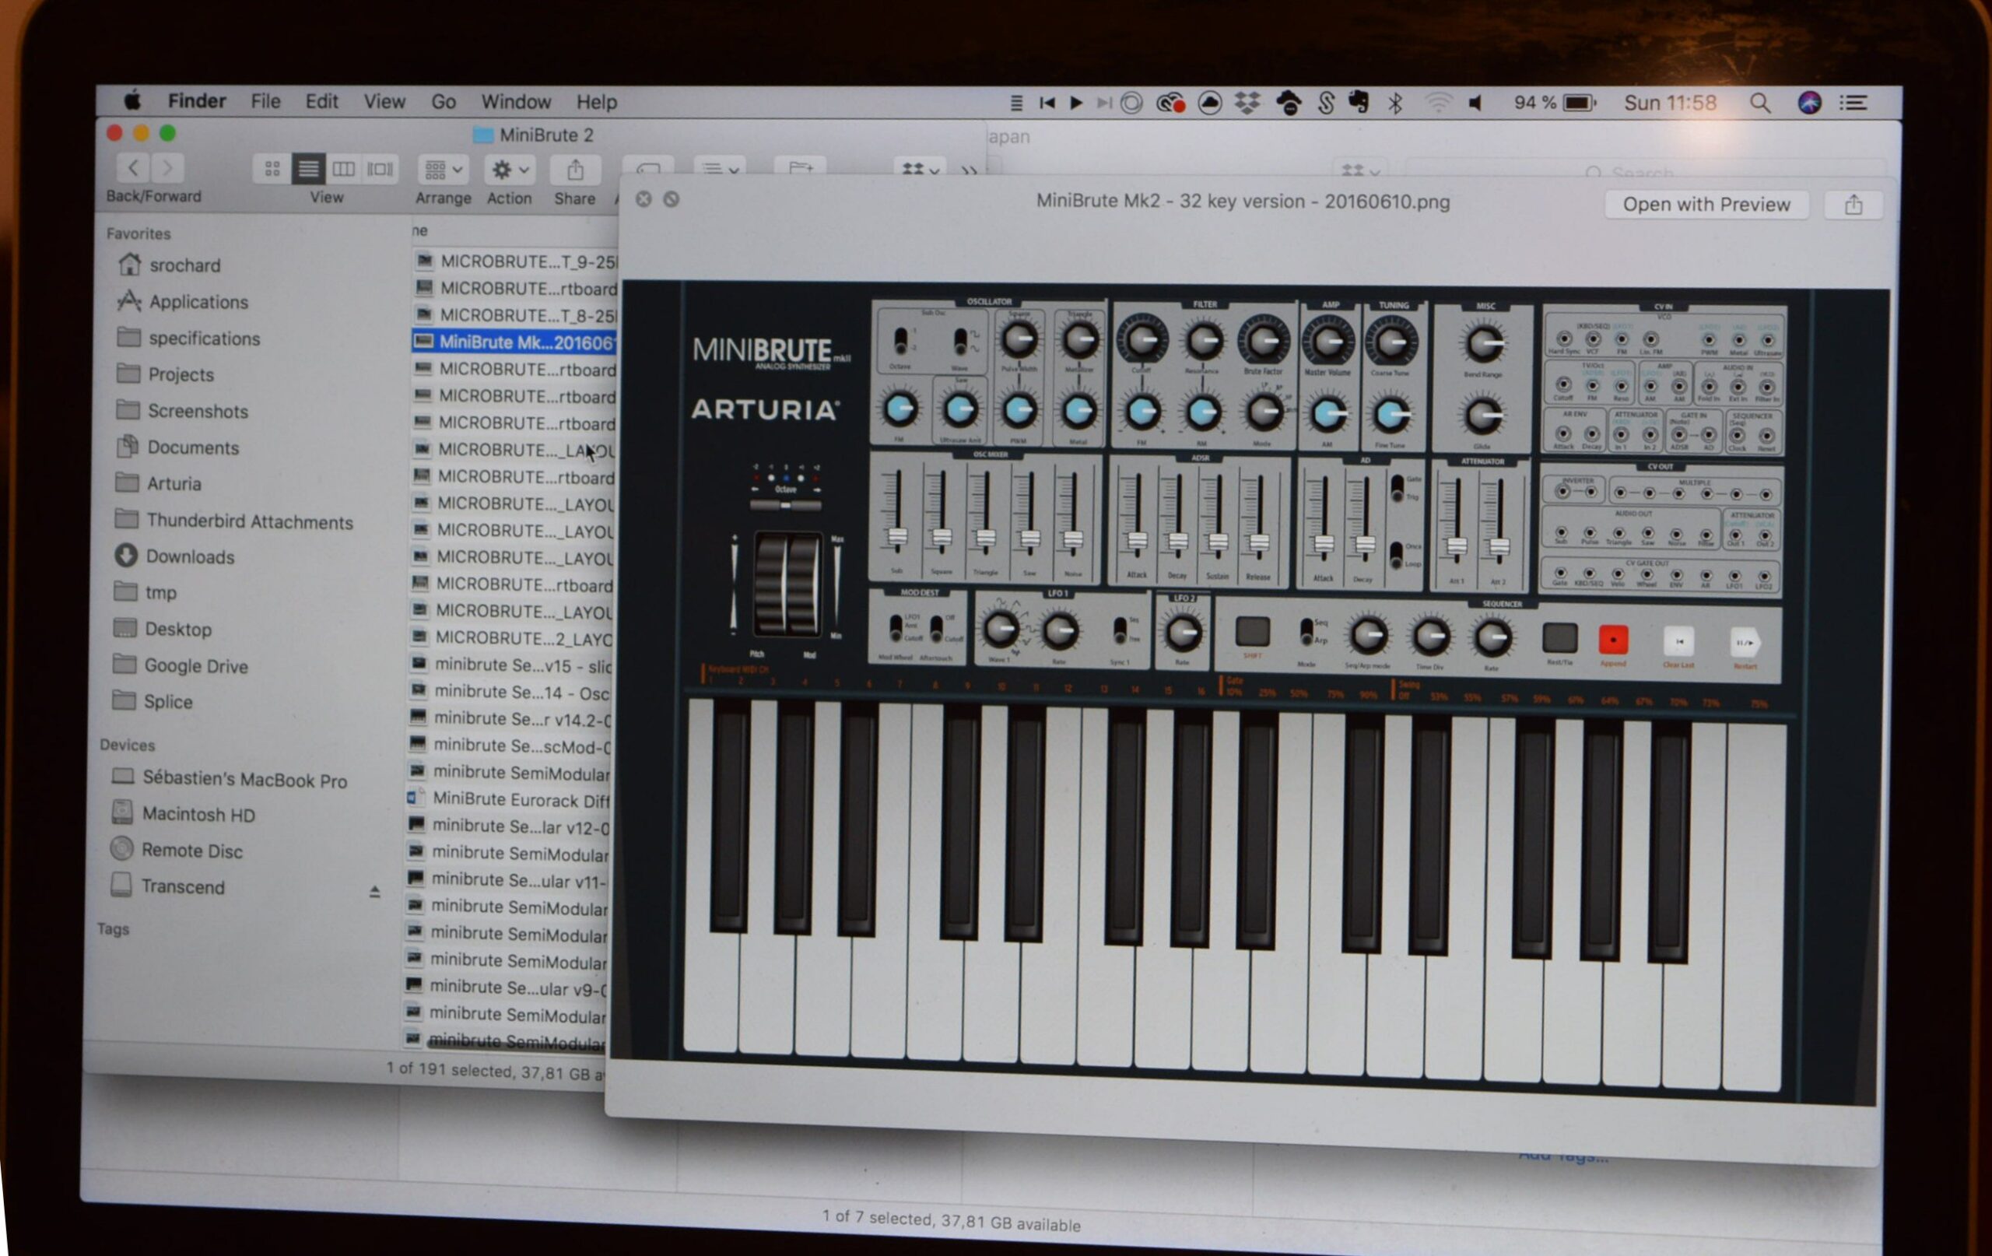Image resolution: width=1992 pixels, height=1256 pixels.
Task: Select Remote Disc under Devices
Action: click(191, 850)
